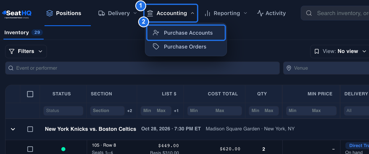Image resolution: width=369 pixels, height=154 pixels.
Task: Toggle the select-all header checkbox
Action: coord(30,94)
